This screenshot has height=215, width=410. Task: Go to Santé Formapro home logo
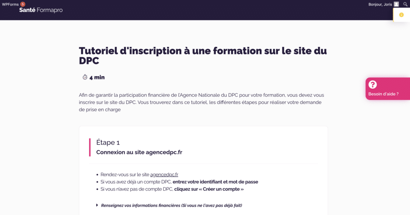pos(41,10)
